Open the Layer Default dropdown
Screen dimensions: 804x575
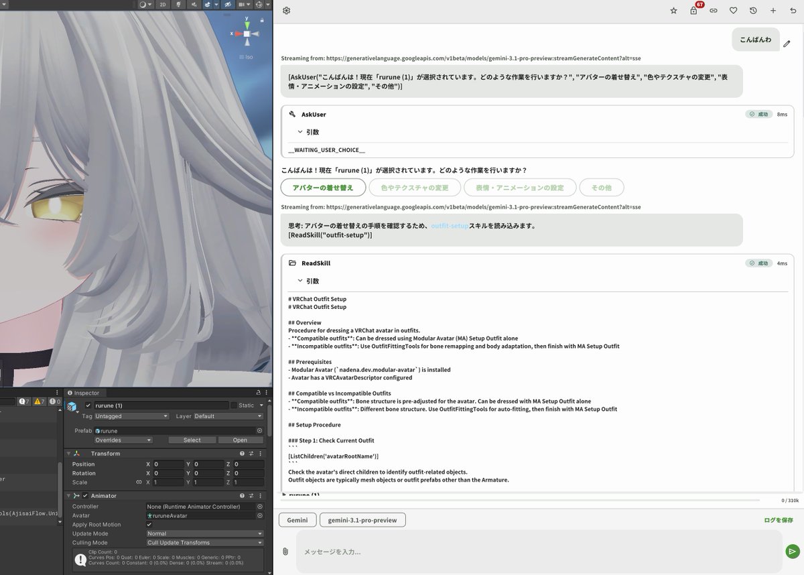click(228, 416)
